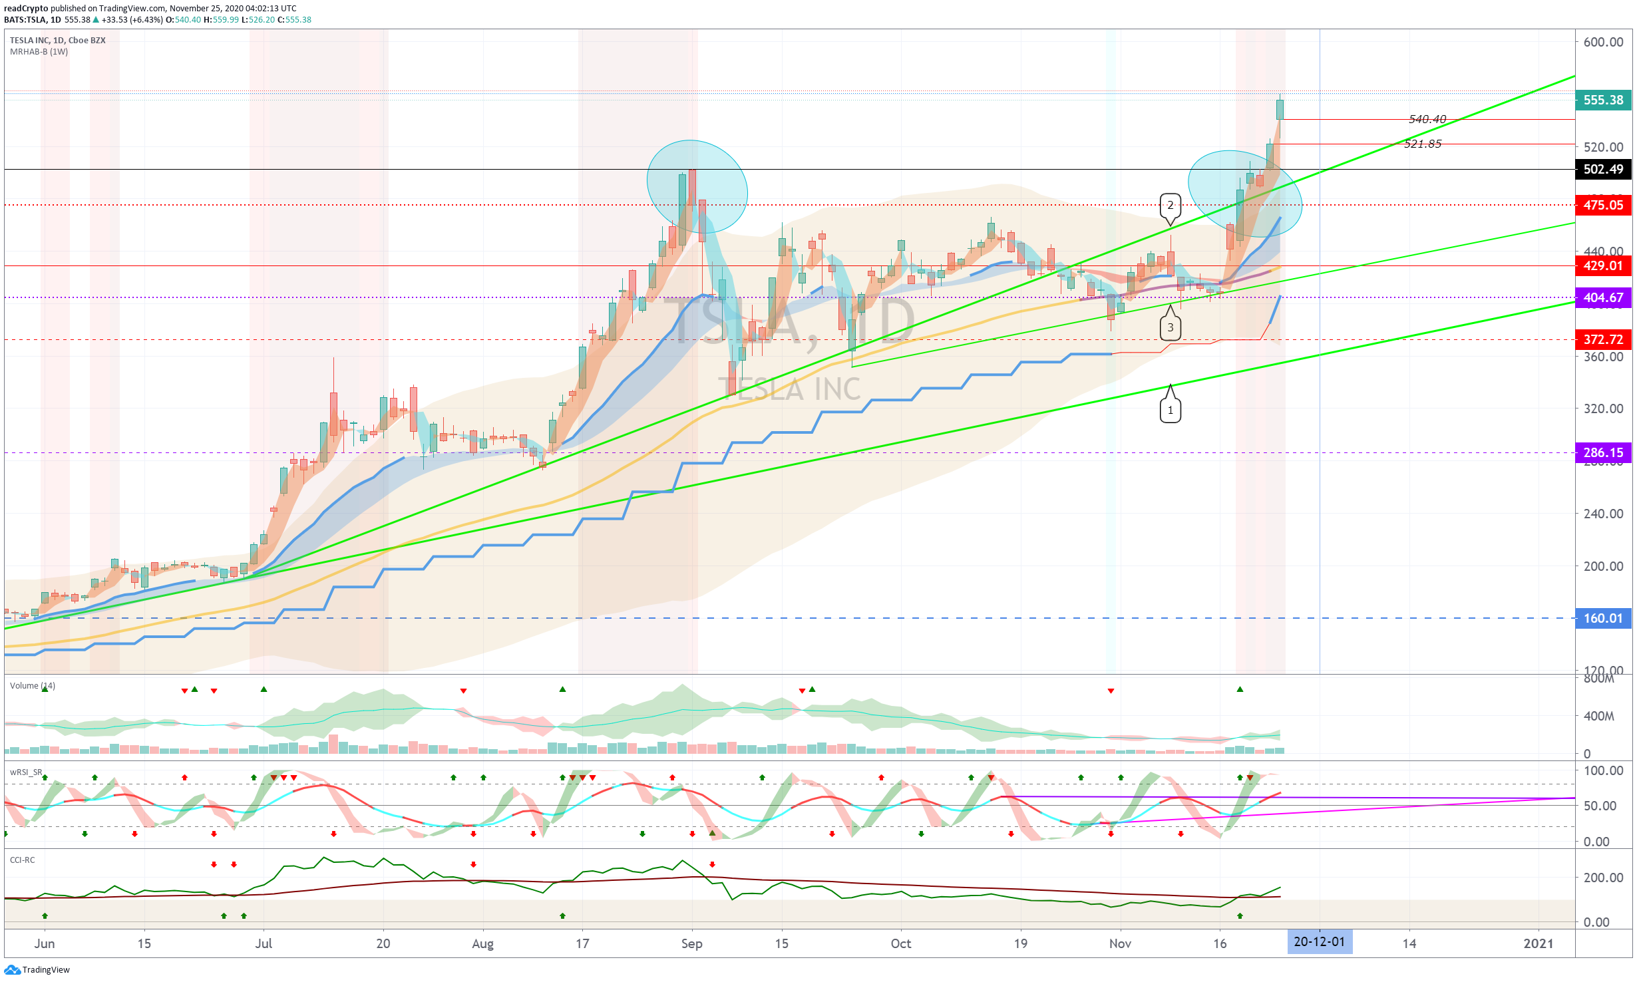Click the Jul label on time axis
The width and height of the screenshot is (1637, 982).
pos(264,943)
